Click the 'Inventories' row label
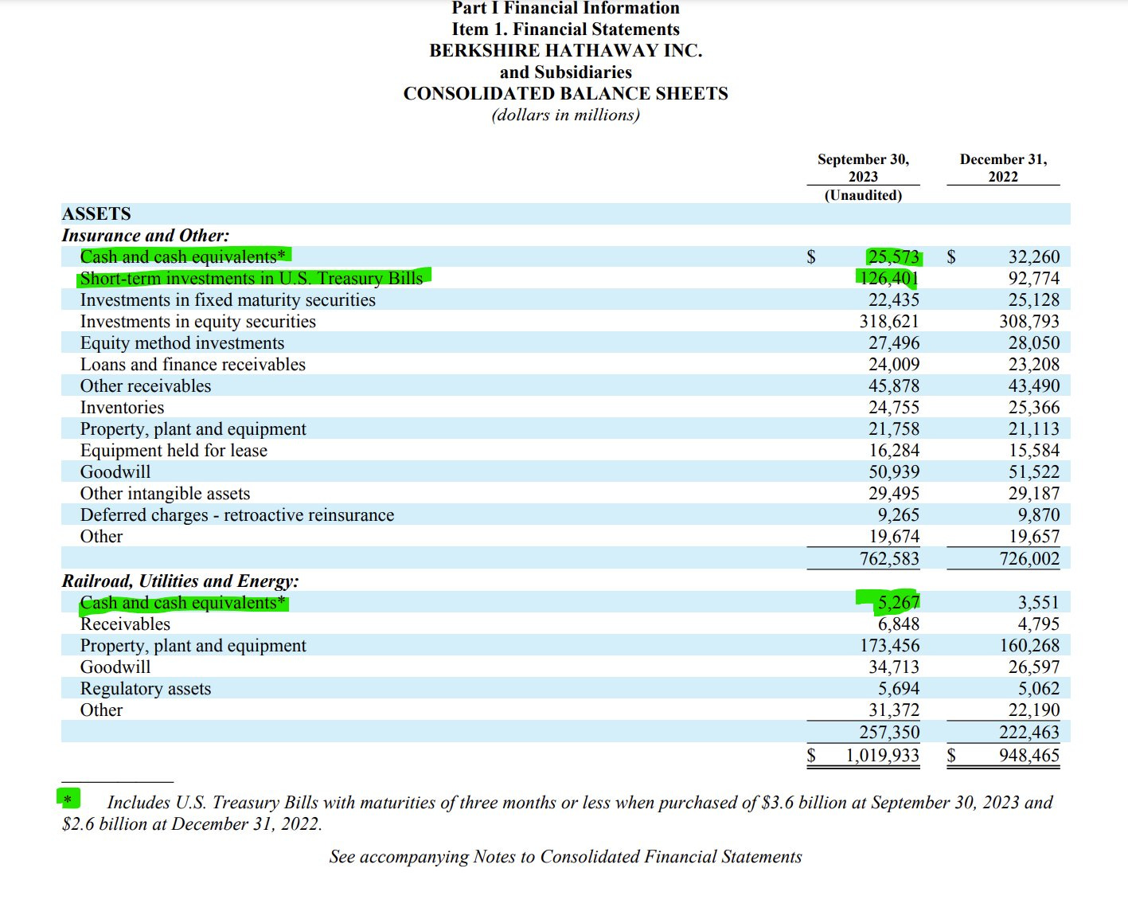Screen dimensions: 1128x923 pyautogui.click(x=122, y=407)
